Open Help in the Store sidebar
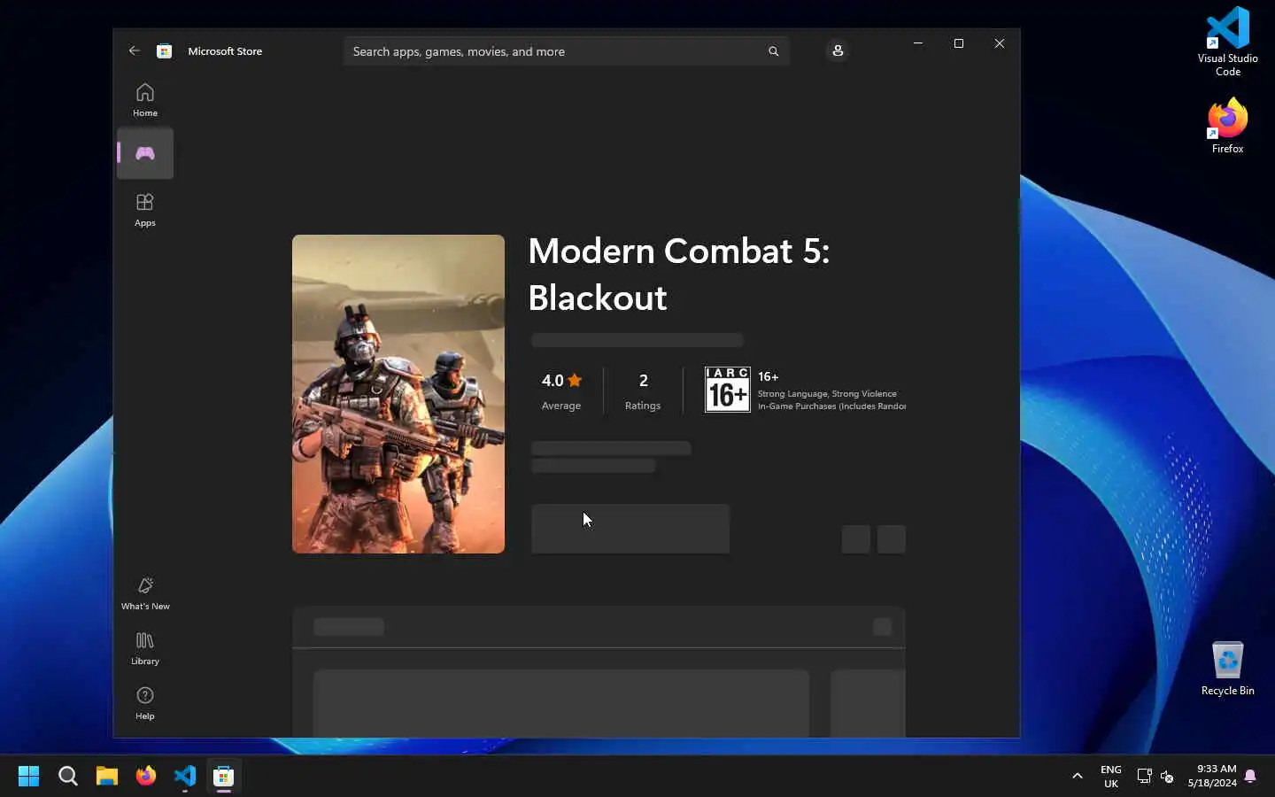Screen dimensions: 1275x797 click(145, 703)
